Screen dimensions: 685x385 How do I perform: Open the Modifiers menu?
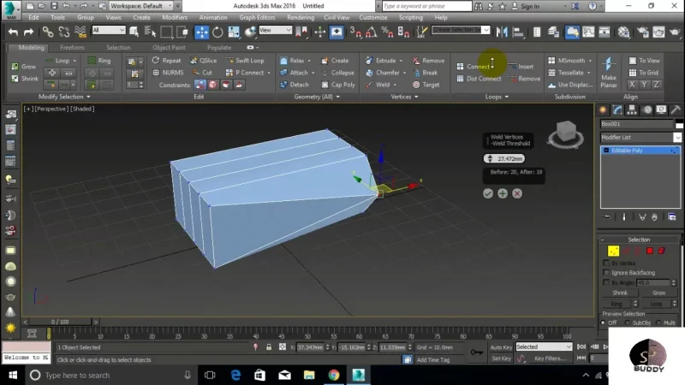pyautogui.click(x=174, y=17)
